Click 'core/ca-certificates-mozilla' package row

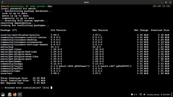pyautogui.click(x=85, y=35)
